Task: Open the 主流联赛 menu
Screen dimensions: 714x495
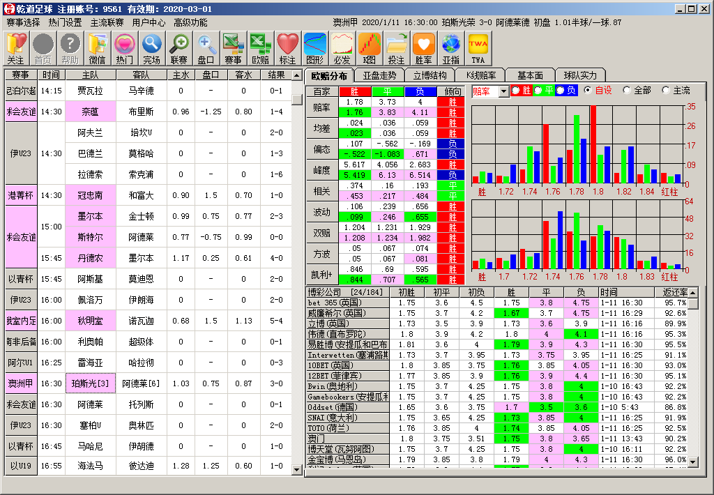Action: (107, 22)
